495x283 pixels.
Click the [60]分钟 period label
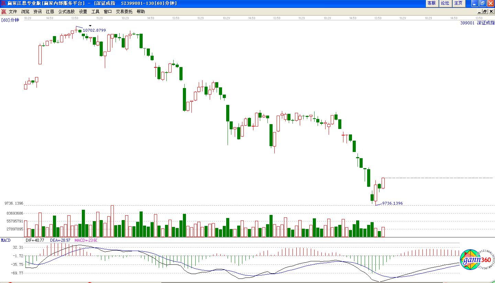click(x=10, y=20)
